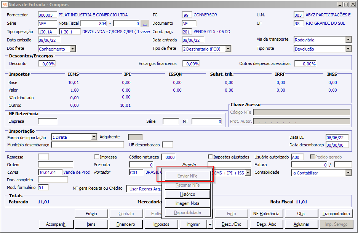This screenshot has width=358, height=233.
Task: Enable the Impostos ajustados checkbox
Action: pos(210,157)
